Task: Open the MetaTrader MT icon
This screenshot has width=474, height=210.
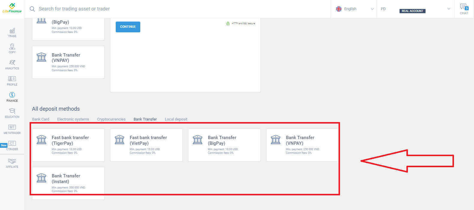Action: (12, 127)
